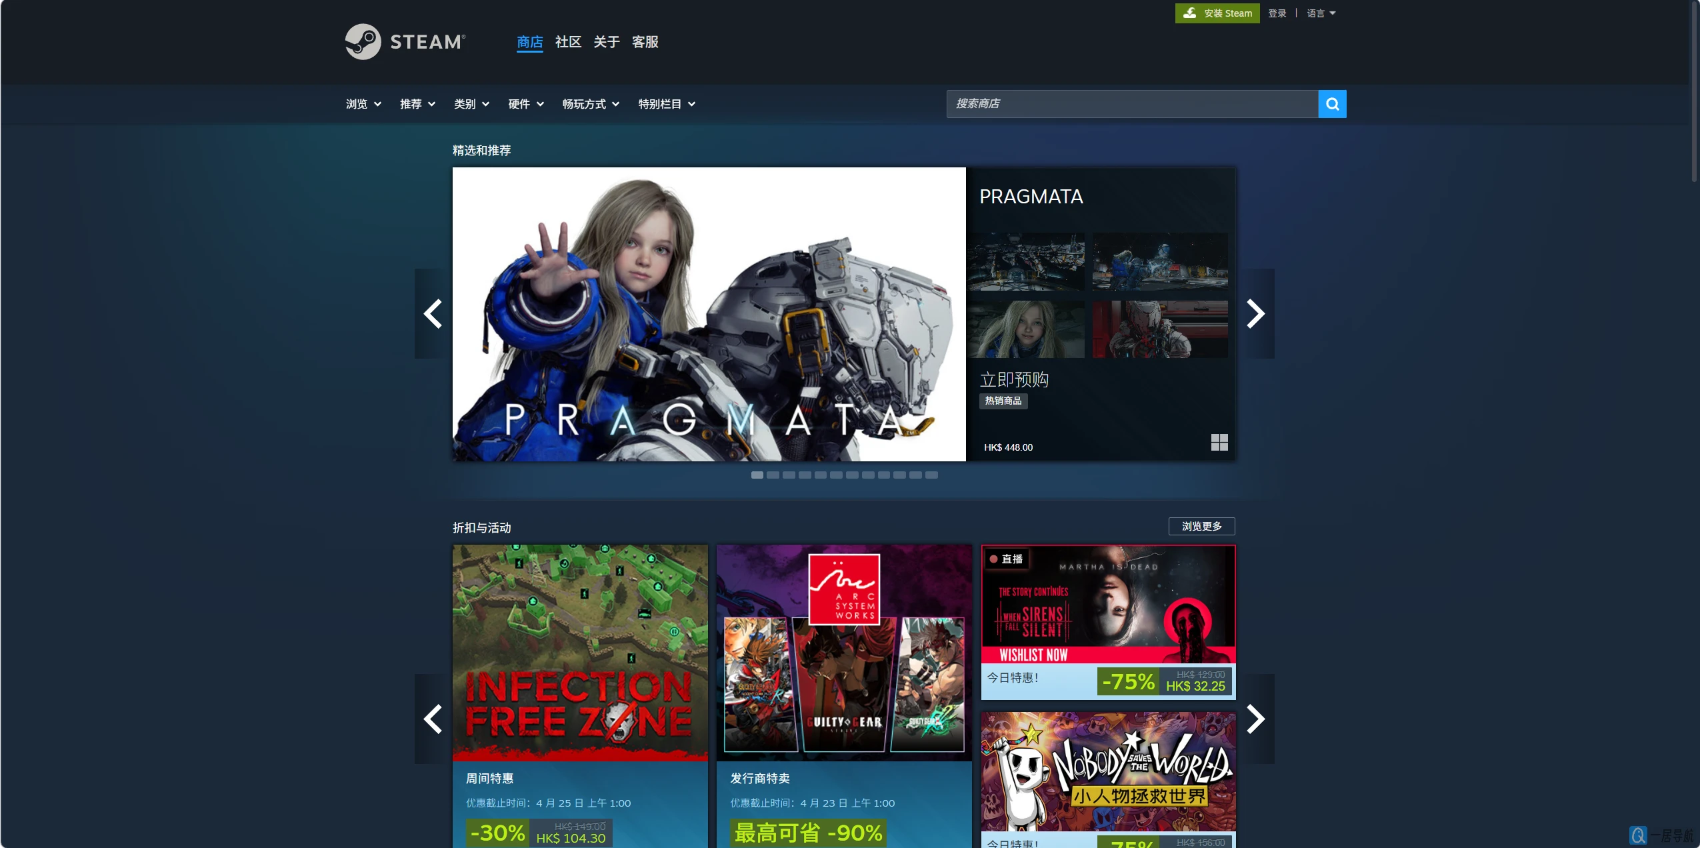This screenshot has height=848, width=1700.
Task: Click the 立即预购 pre-purchase link for PRAGMATA
Action: 1014,379
